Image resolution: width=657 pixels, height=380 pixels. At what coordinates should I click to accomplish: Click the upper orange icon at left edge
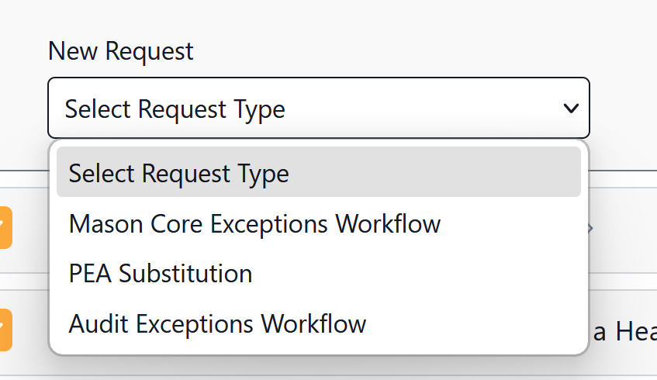[5, 228]
